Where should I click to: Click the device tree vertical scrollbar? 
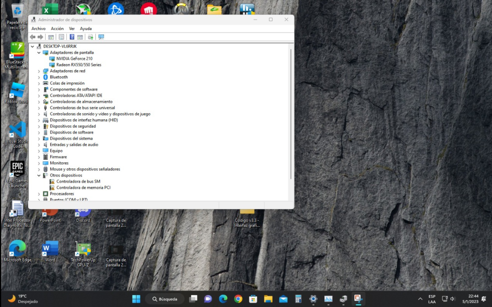[291, 114]
